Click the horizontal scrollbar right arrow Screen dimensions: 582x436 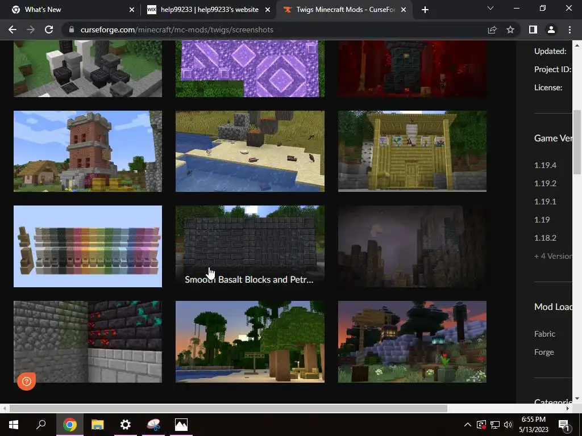tap(568, 409)
